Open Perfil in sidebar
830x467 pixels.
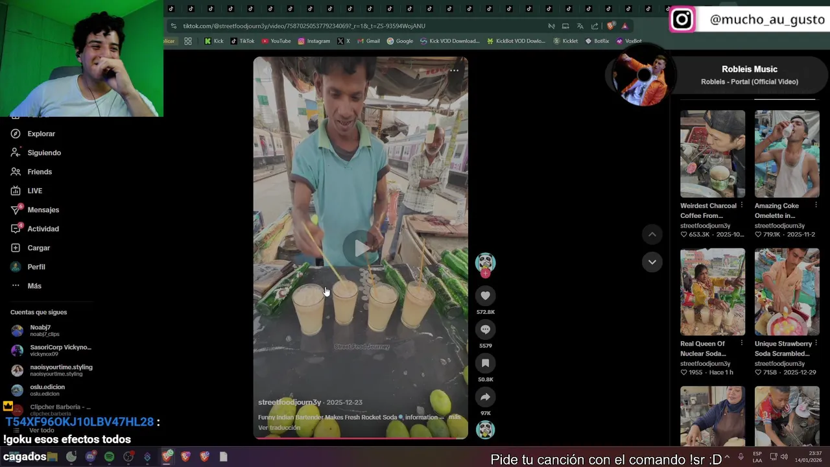tap(28, 267)
